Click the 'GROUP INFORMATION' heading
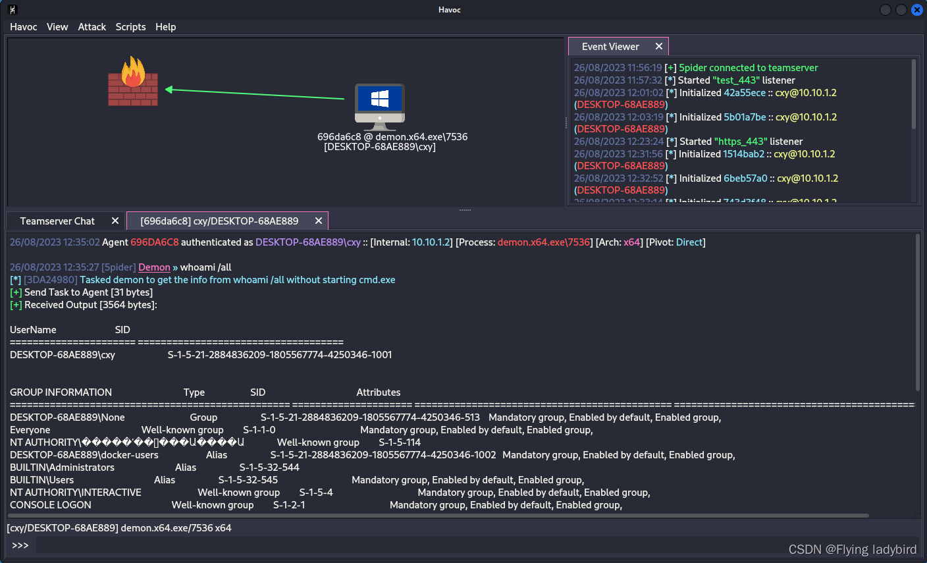927x563 pixels. click(x=61, y=392)
